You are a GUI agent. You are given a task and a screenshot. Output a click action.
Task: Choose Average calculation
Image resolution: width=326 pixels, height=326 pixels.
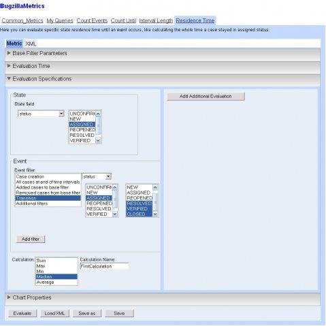point(56,282)
